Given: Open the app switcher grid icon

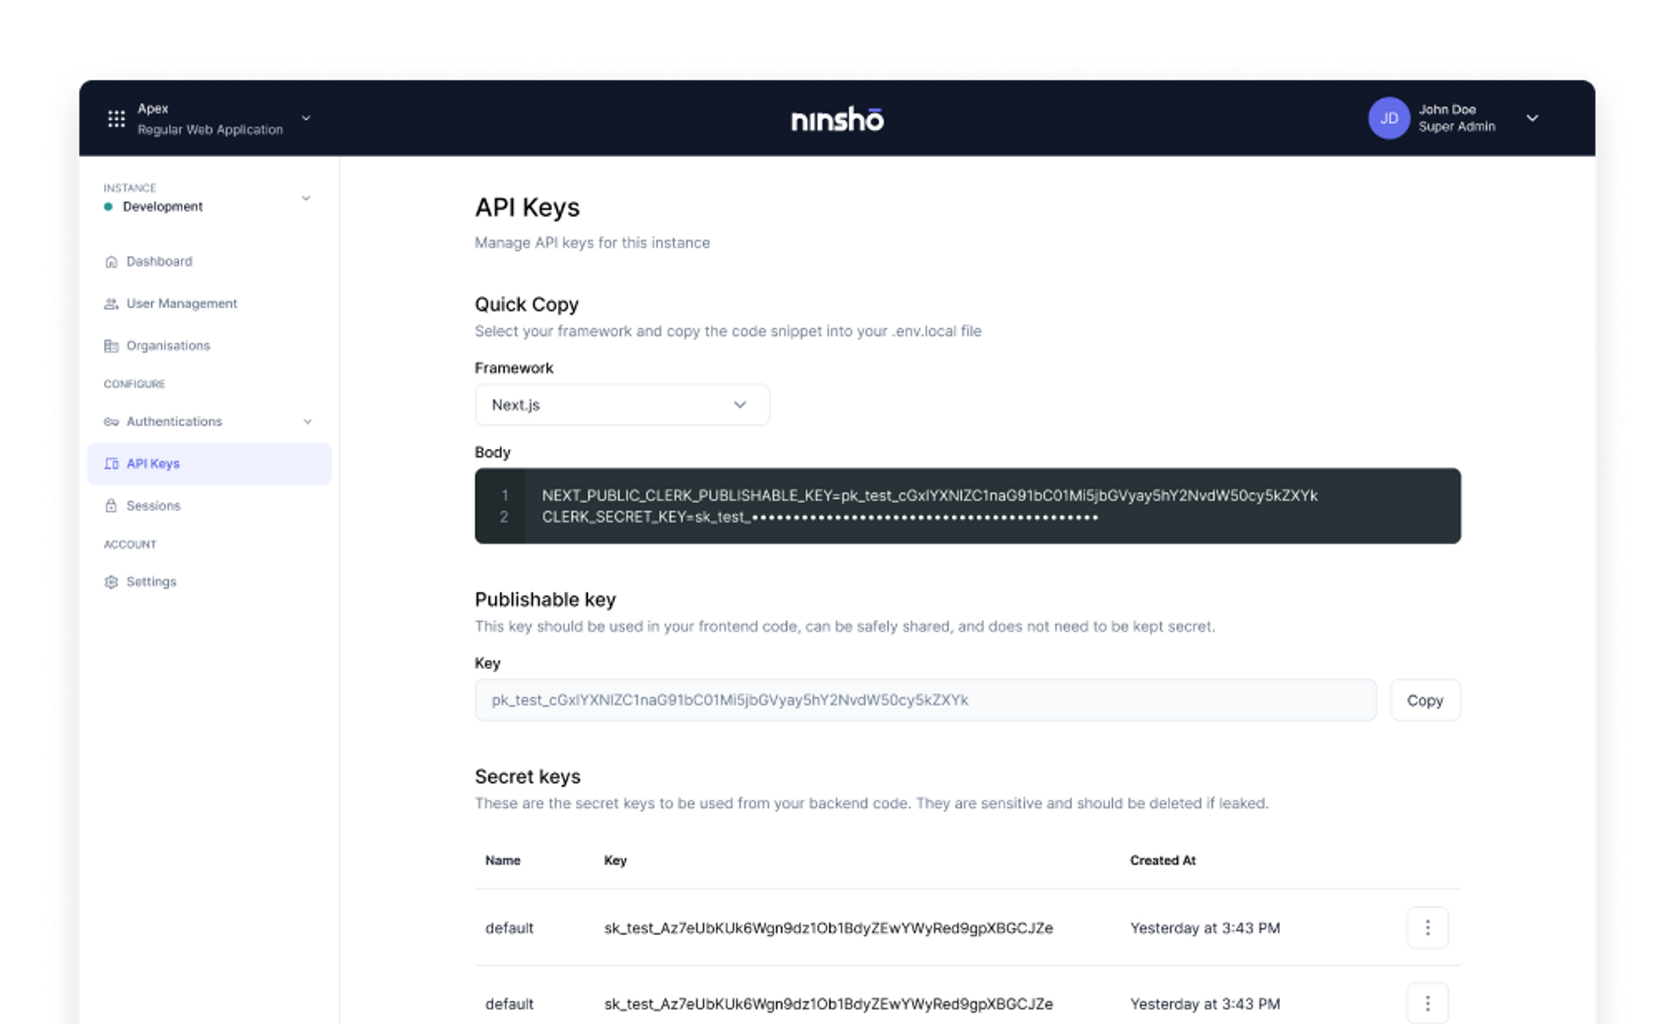Looking at the screenshot, I should point(116,119).
